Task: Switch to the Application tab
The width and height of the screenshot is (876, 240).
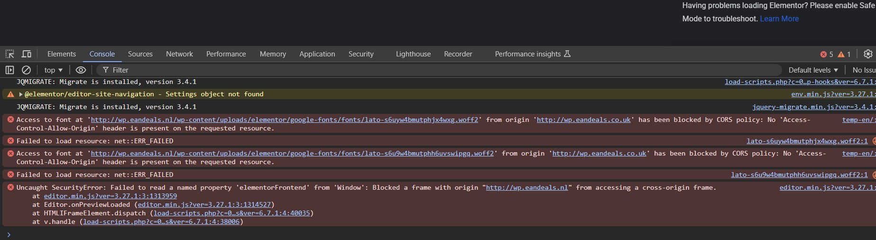Action: tap(317, 54)
